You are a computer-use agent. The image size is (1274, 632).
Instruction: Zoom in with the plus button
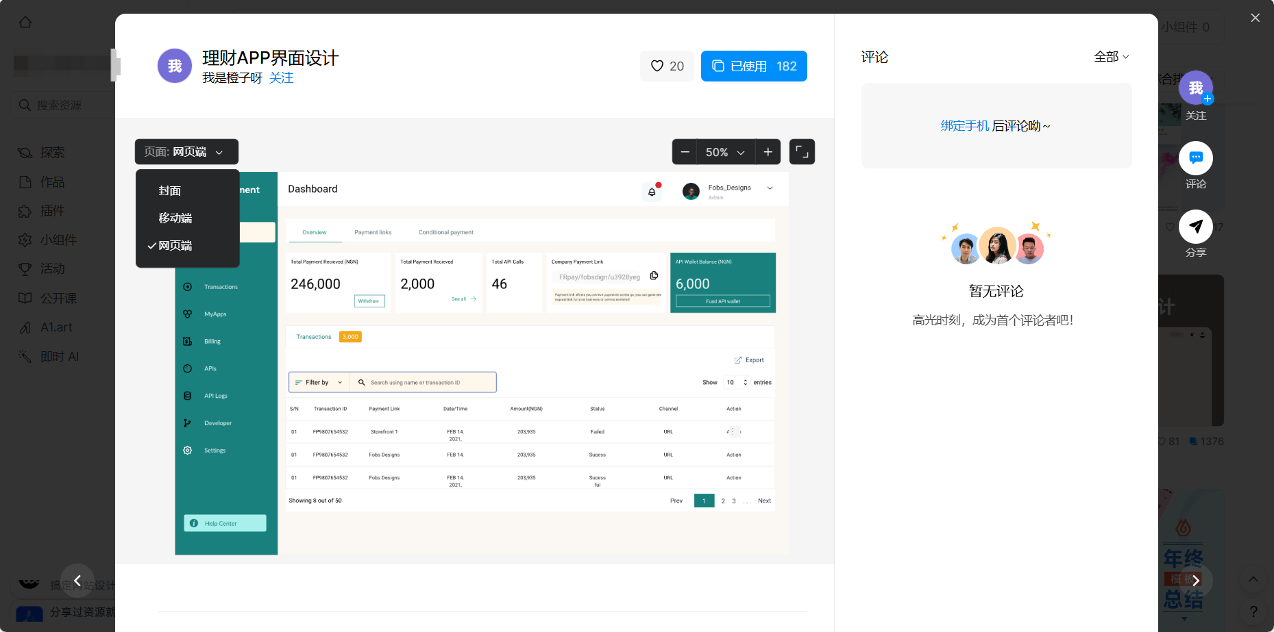[x=768, y=152]
